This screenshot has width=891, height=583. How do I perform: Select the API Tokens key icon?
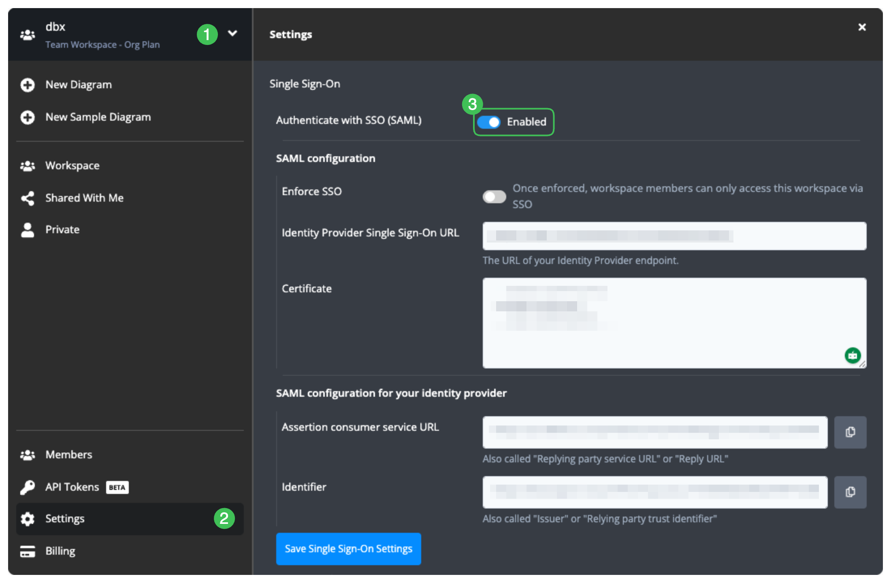coord(27,487)
